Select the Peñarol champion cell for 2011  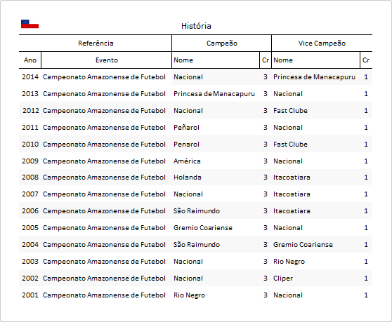coord(186,127)
